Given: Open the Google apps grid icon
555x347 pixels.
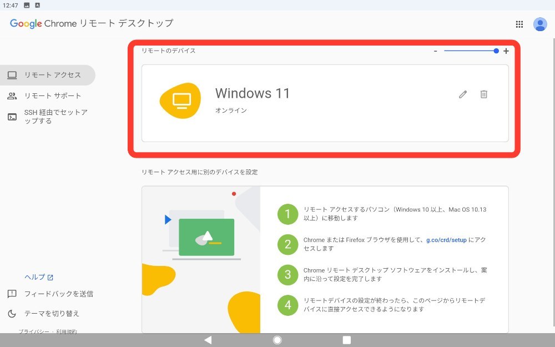Looking at the screenshot, I should pos(519,24).
